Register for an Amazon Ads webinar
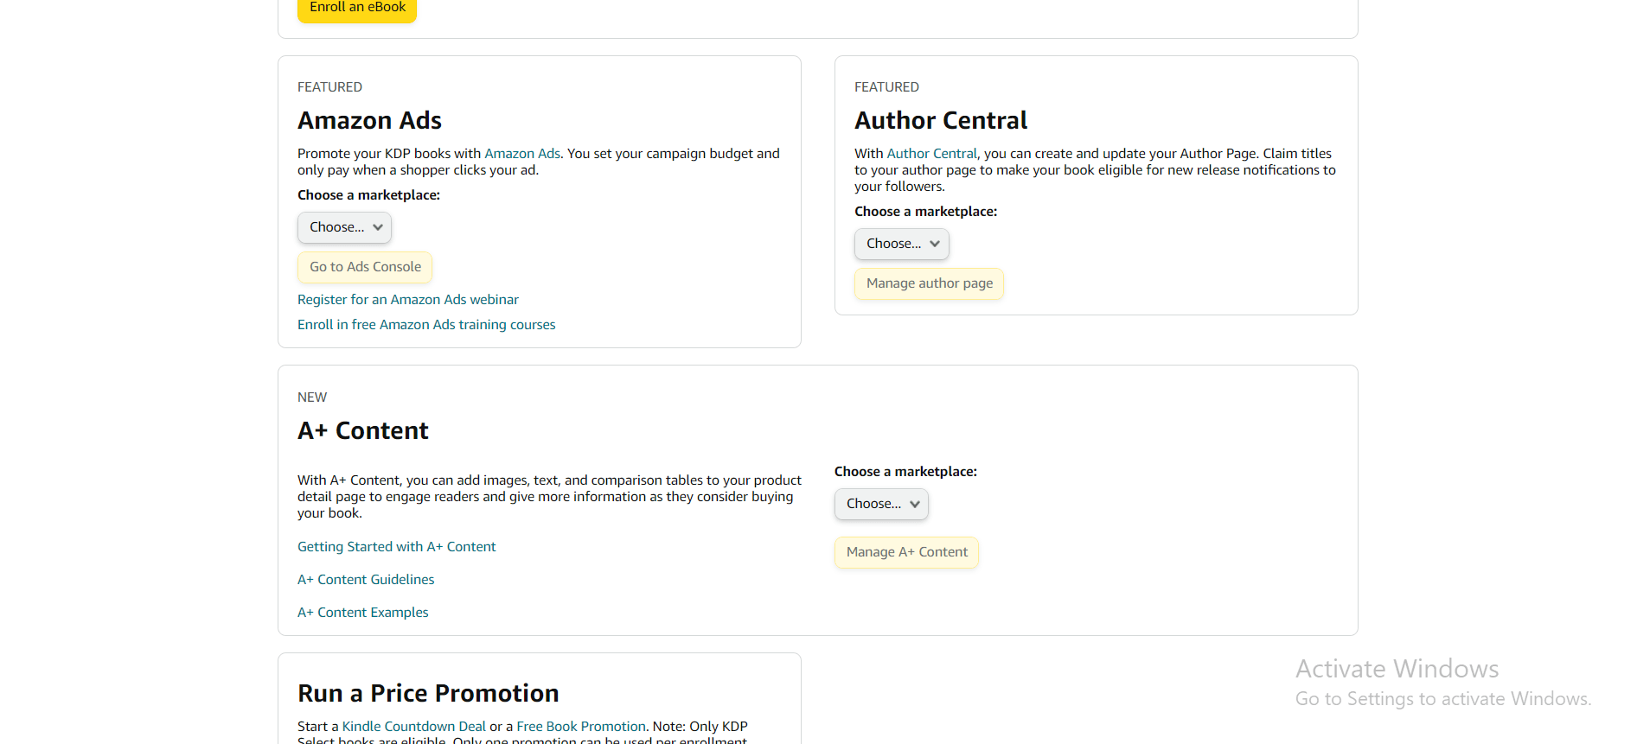The image size is (1637, 744). [x=407, y=299]
